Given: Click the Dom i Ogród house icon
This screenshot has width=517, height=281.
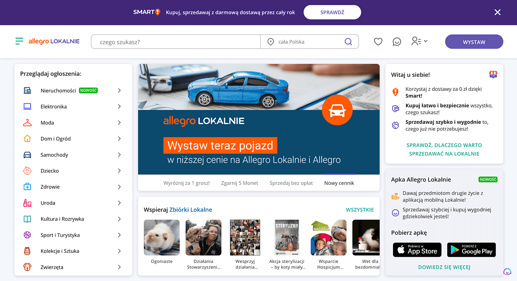Looking at the screenshot, I should [27, 139].
